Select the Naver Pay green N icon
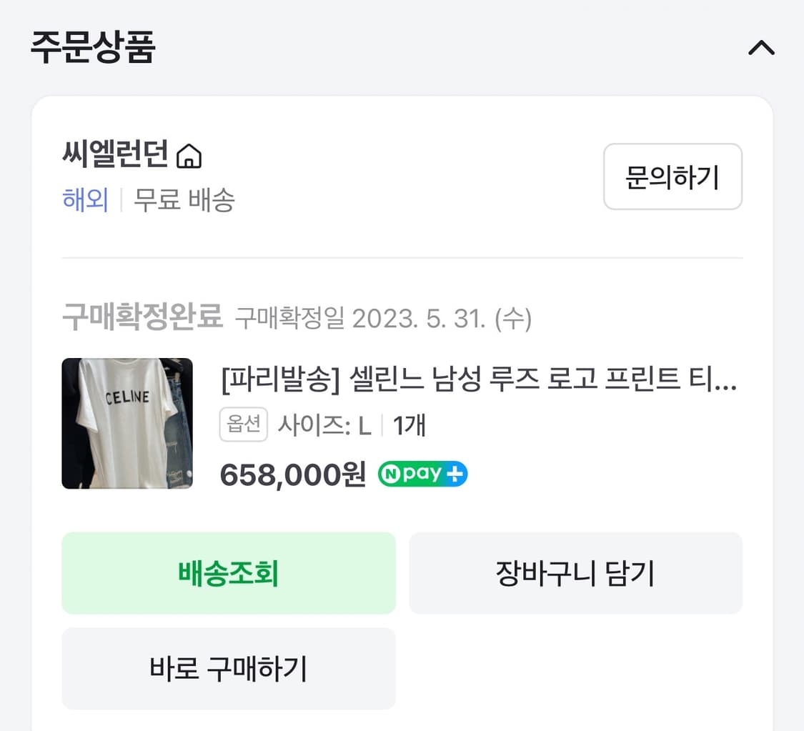Viewport: 804px width, 731px height. click(392, 473)
